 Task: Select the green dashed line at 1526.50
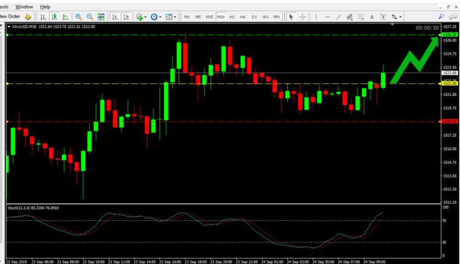click(223, 35)
